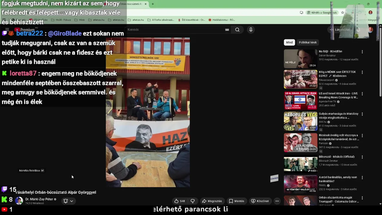Open the Még a NÉNIK sem ÉRTETTEK thumbnail
The image size is (382, 215).
coord(301,79)
